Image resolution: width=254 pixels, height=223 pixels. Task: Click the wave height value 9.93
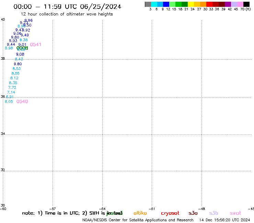[x=13, y=40]
